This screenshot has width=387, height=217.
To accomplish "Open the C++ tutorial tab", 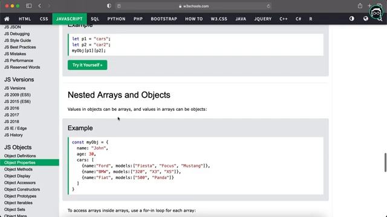I will tap(284, 19).
